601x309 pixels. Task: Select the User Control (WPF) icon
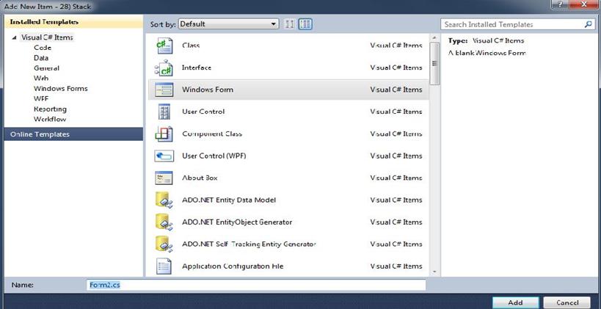[x=163, y=156]
